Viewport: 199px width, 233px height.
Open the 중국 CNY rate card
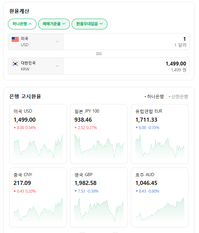click(38, 183)
